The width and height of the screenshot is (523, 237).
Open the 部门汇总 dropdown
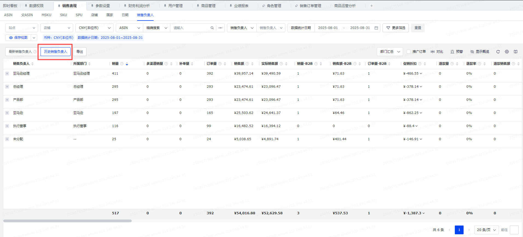tap(390, 52)
